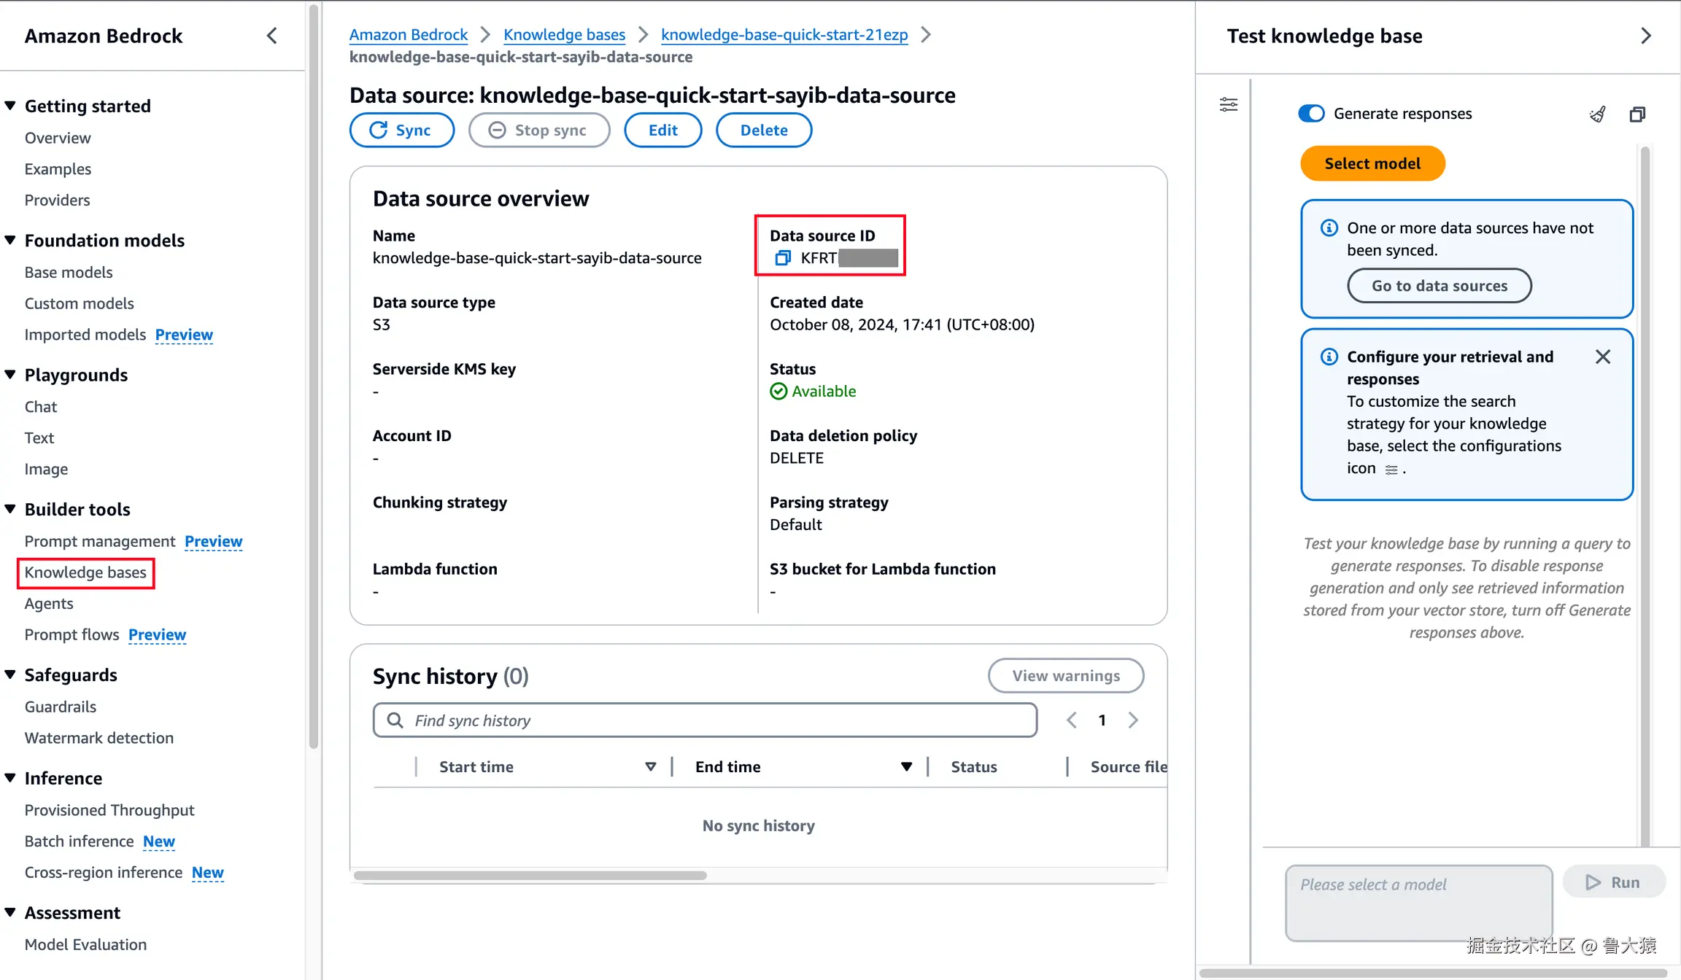Clear chat with the broom icon
The height and width of the screenshot is (980, 1681).
point(1598,114)
